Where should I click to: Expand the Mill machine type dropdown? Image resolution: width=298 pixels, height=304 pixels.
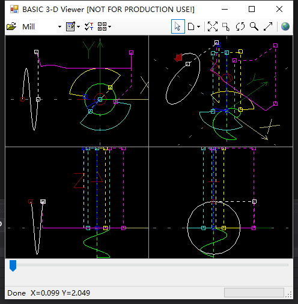[x=59, y=26]
